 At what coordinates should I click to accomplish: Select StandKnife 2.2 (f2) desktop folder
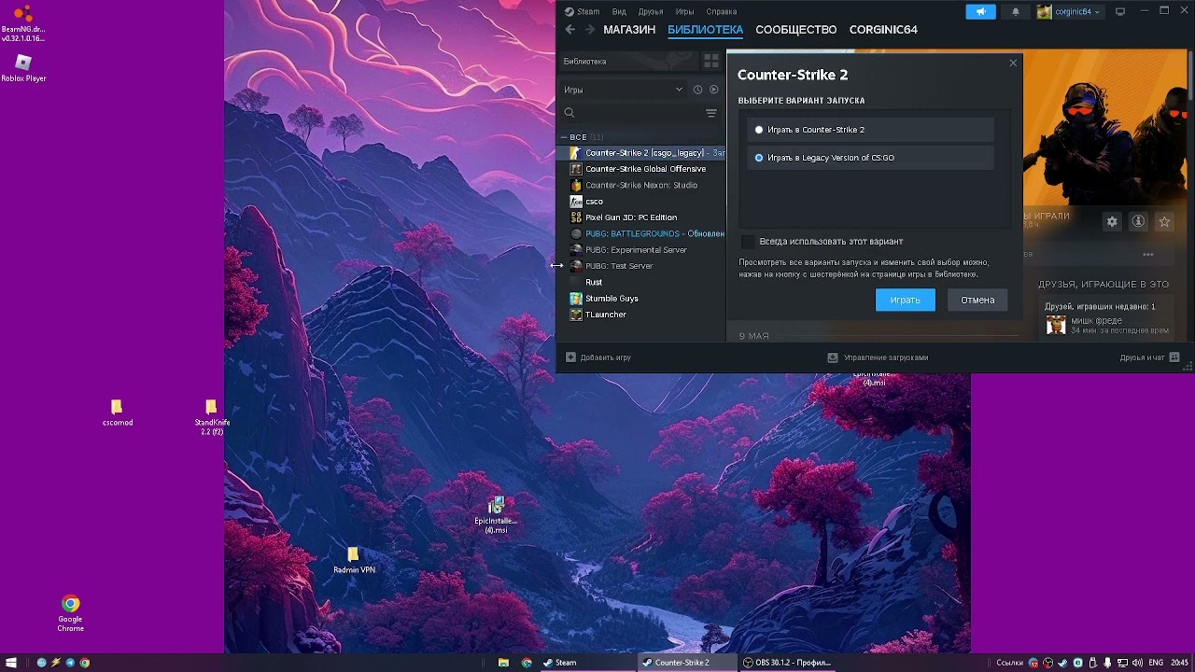click(212, 417)
